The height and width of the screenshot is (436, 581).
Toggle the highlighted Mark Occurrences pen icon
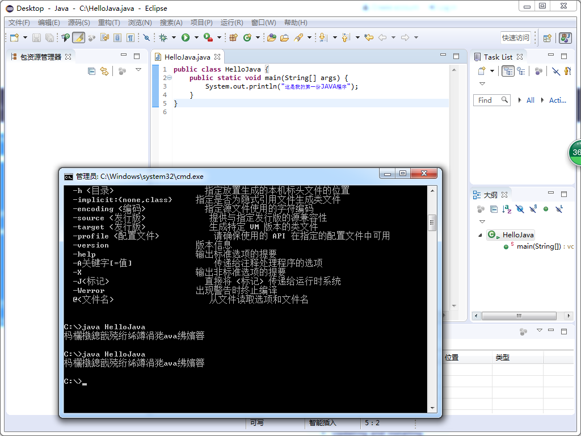pyautogui.click(x=78, y=37)
